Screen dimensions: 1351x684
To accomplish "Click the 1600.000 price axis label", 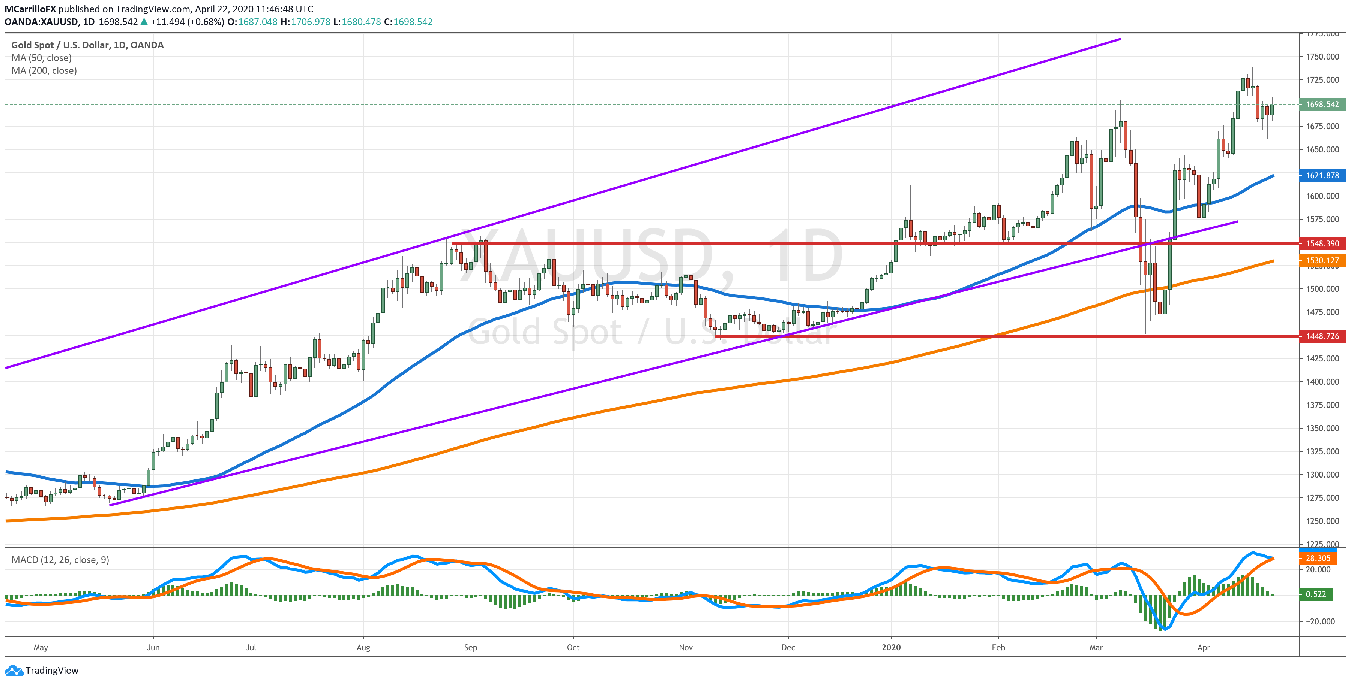I will pyautogui.click(x=1322, y=196).
